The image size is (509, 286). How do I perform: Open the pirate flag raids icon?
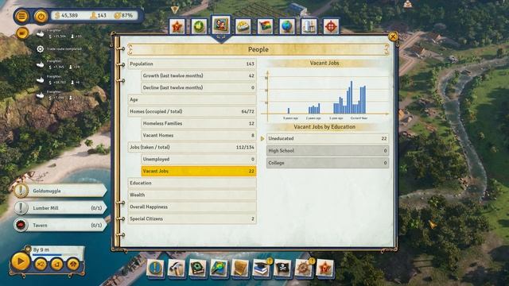282,269
